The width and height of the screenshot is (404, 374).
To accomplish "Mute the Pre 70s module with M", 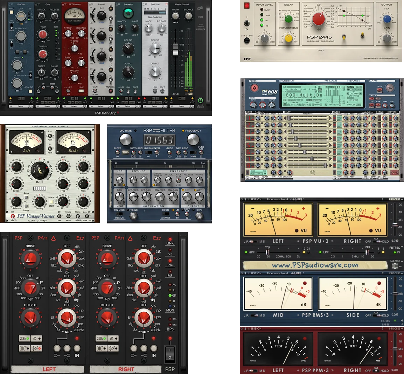I will 19,98.
